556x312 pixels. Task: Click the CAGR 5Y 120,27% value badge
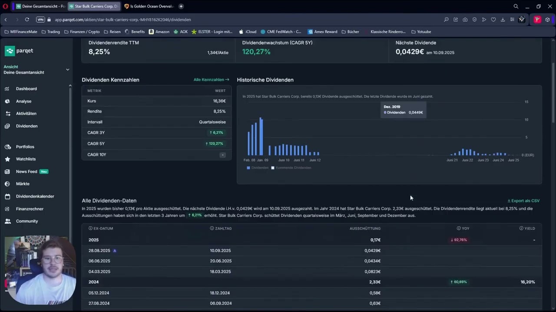coord(215,143)
